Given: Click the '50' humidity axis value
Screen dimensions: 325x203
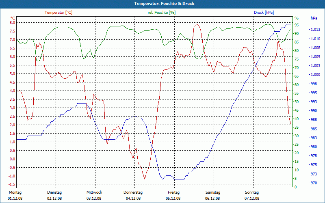Looking at the screenshot, I should point(297,102).
